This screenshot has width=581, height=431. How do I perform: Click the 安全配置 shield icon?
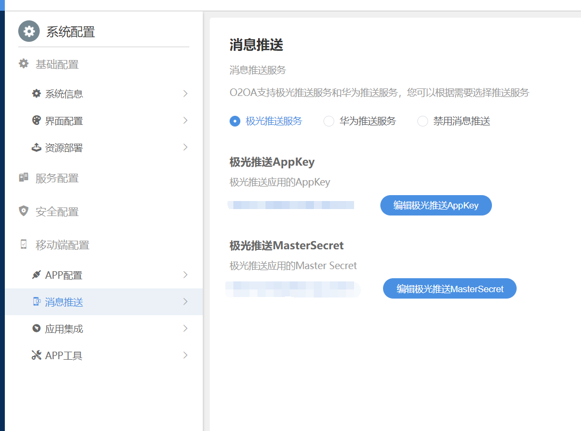click(x=24, y=211)
